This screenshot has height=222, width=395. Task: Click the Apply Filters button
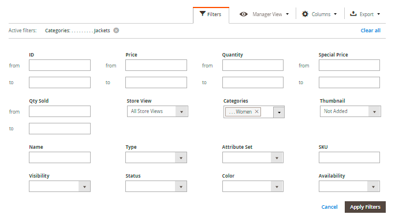(x=365, y=207)
